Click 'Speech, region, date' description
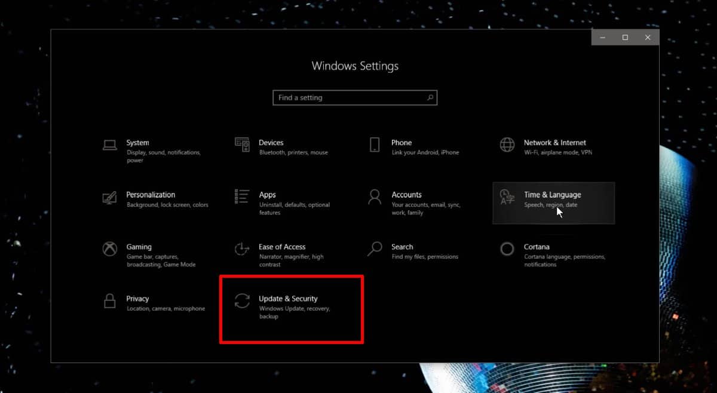 coord(550,205)
